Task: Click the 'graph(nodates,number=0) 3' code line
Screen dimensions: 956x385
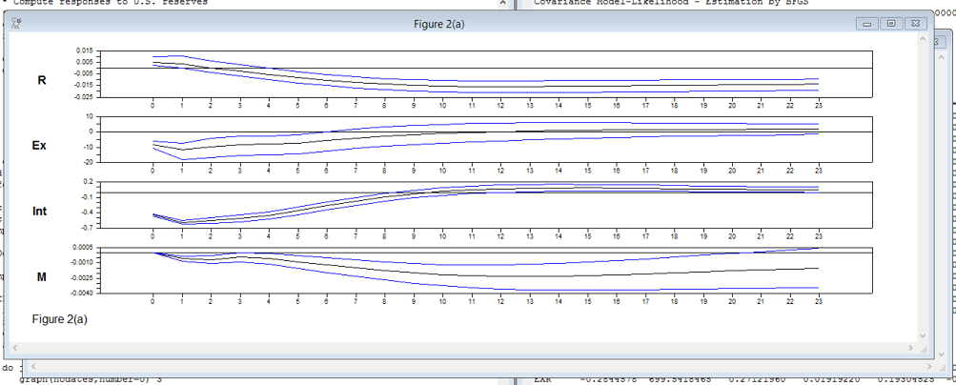Action: coord(91,380)
